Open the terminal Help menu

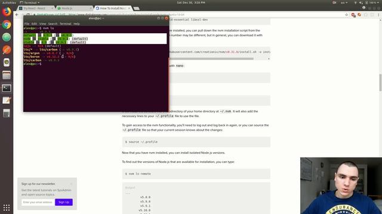click(x=76, y=24)
